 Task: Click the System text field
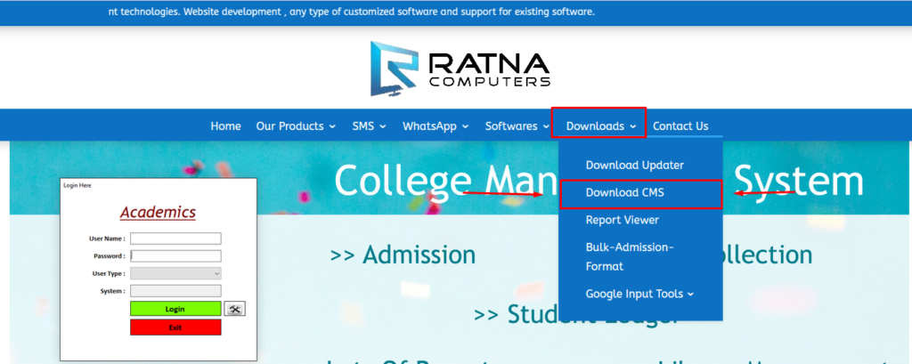pyautogui.click(x=175, y=291)
